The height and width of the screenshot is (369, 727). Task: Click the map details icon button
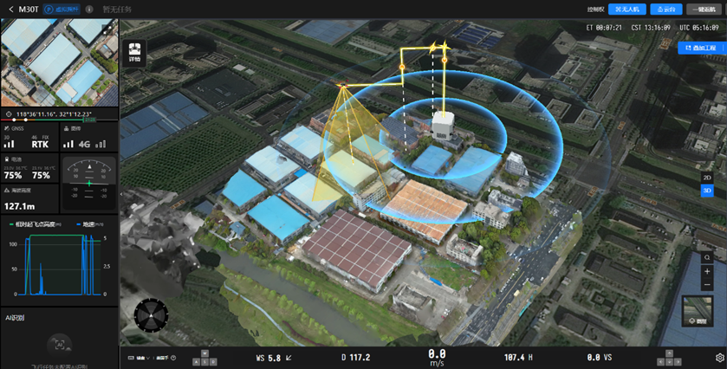coord(134,52)
